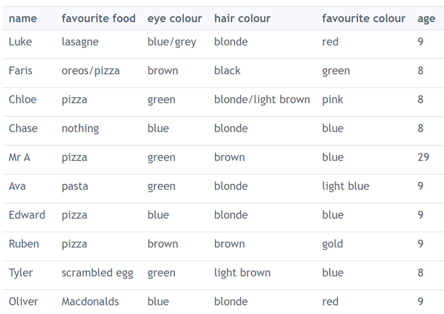Click the 'nothing' favourite food cell
Viewport: 444px width, 314px height.
(x=80, y=128)
